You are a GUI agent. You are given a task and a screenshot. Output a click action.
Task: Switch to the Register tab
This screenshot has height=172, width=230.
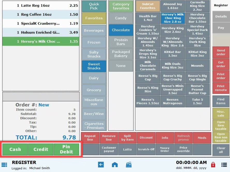coord(220,5)
